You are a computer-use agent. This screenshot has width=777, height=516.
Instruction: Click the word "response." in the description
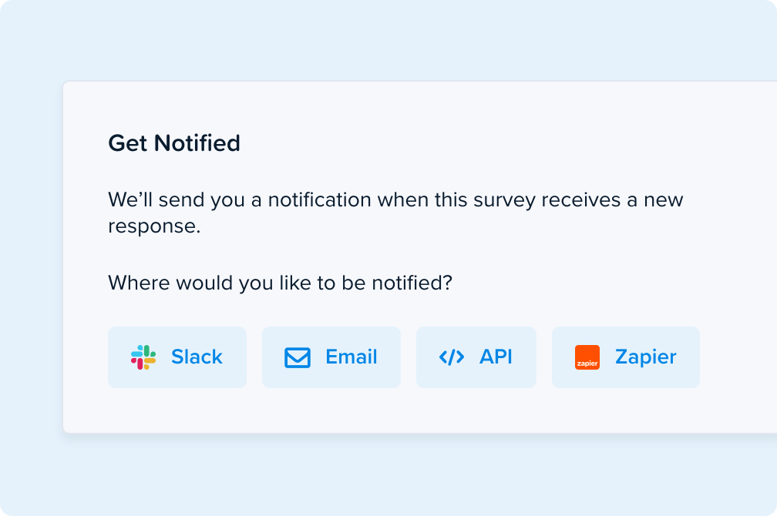(x=154, y=226)
